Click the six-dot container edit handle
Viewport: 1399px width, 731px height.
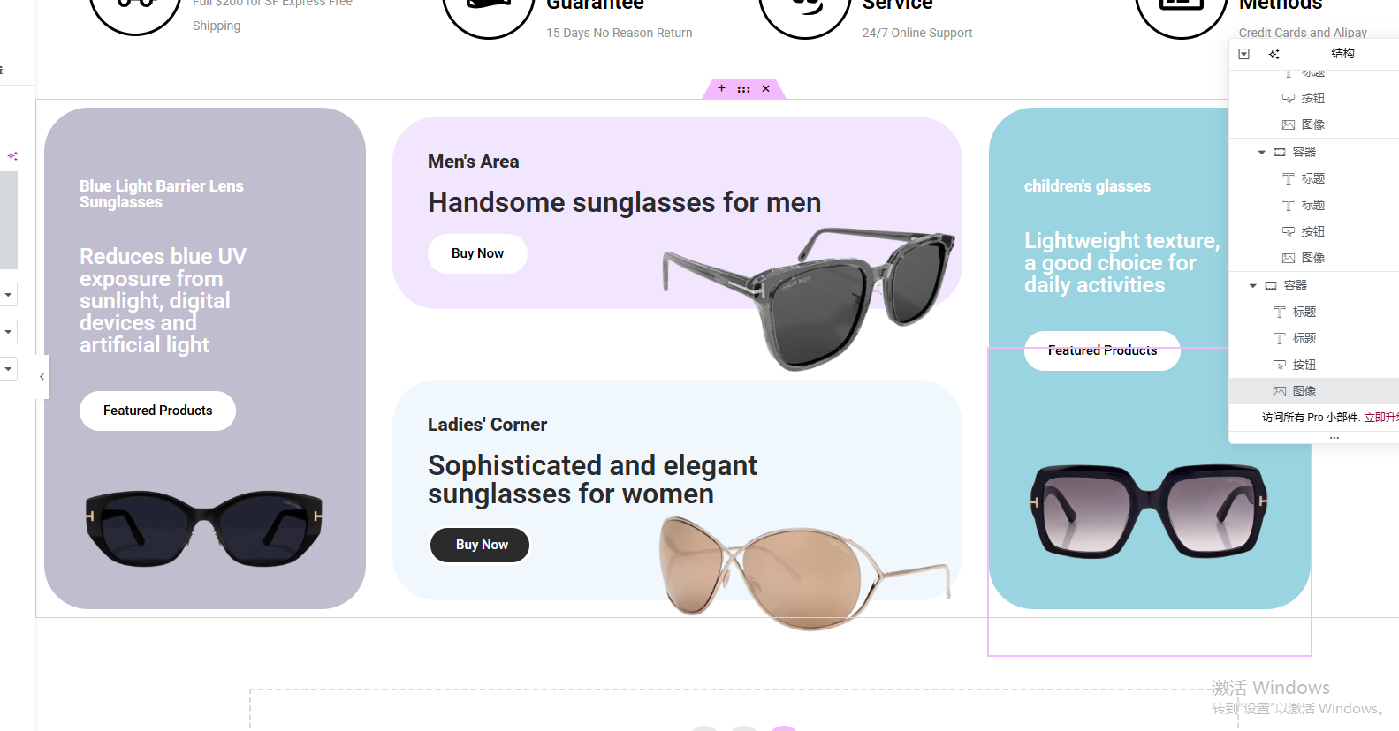pyautogui.click(x=743, y=89)
